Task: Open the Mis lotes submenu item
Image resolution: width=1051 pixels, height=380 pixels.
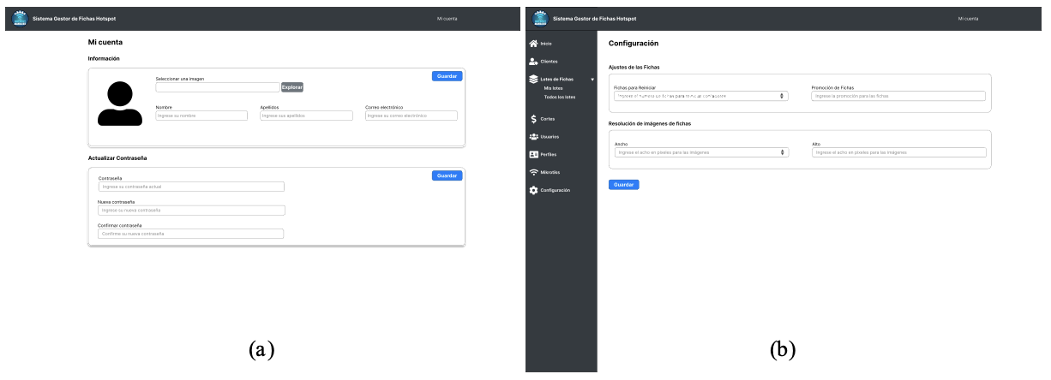Action: 553,88
